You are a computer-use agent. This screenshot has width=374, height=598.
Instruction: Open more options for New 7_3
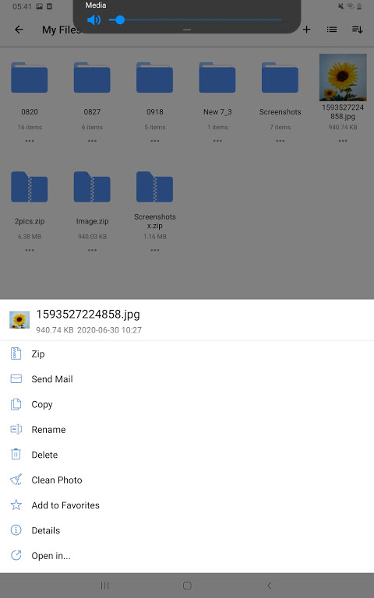pyautogui.click(x=217, y=141)
